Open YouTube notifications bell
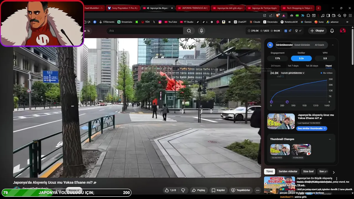Image resolution: width=354 pixels, height=199 pixels. [332, 31]
